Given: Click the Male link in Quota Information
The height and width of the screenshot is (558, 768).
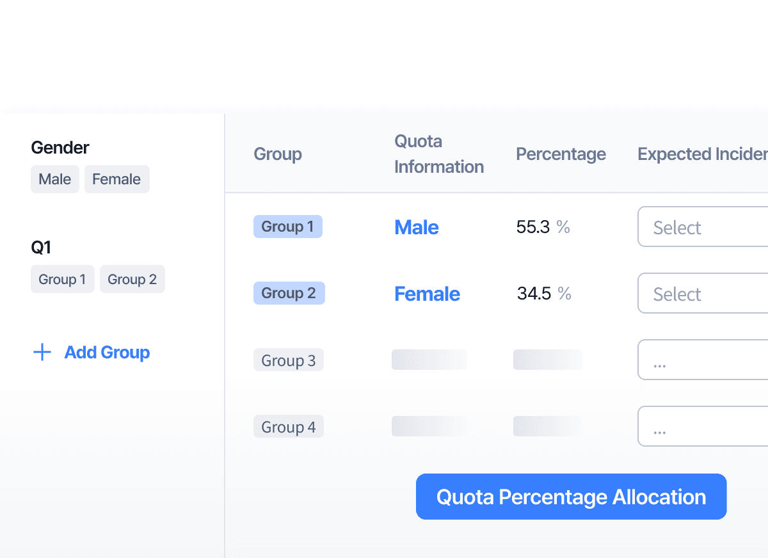Looking at the screenshot, I should coord(416,227).
